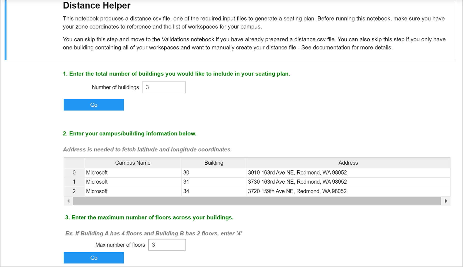The height and width of the screenshot is (267, 463).
Task: Click the step 3 maximum floors heading
Action: coord(149,218)
